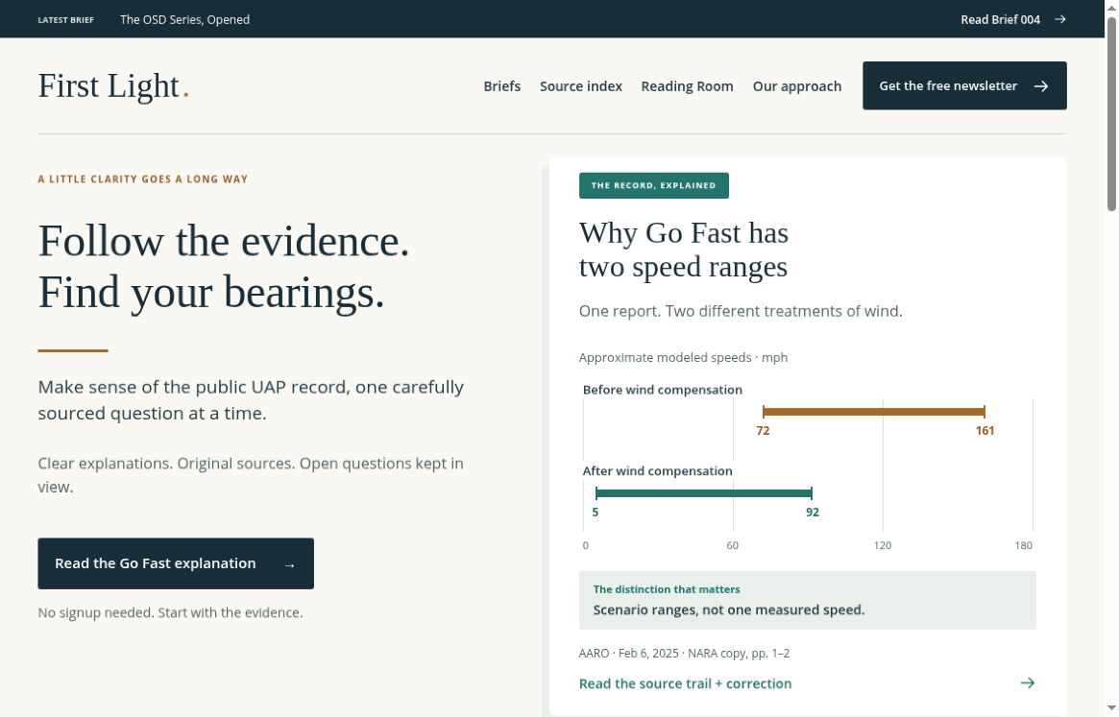Screen dimensions: 1119x717
Task: Click One report. Two different treatments subtitle
Action: (x=741, y=311)
